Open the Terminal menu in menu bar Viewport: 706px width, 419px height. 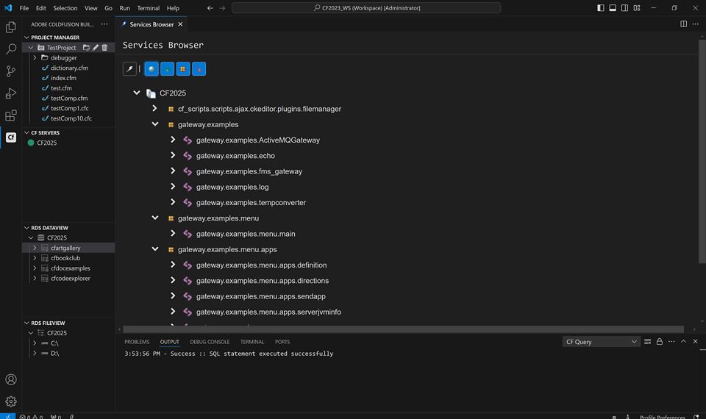[x=148, y=8]
